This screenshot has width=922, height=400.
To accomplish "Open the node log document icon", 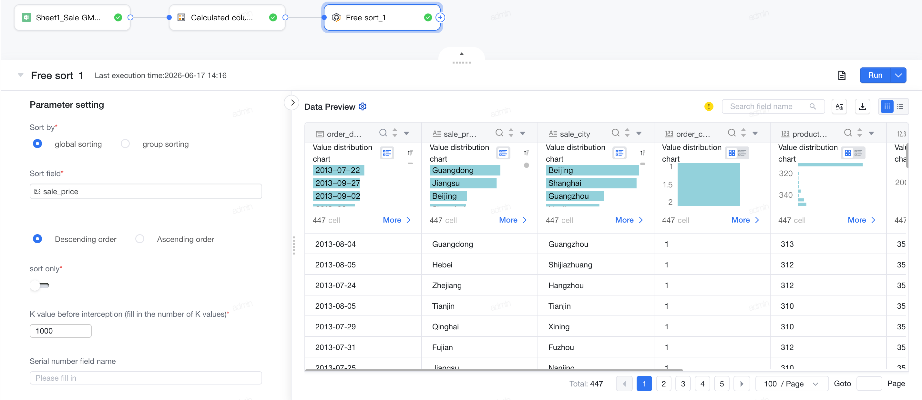I will click(842, 75).
